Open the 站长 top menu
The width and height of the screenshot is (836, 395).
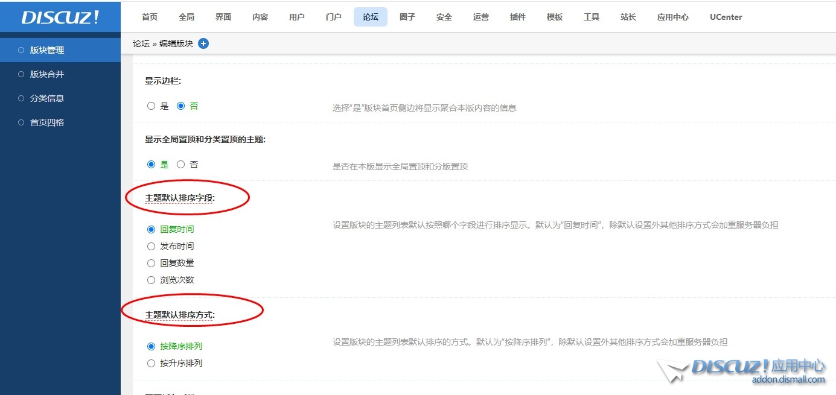coord(628,17)
